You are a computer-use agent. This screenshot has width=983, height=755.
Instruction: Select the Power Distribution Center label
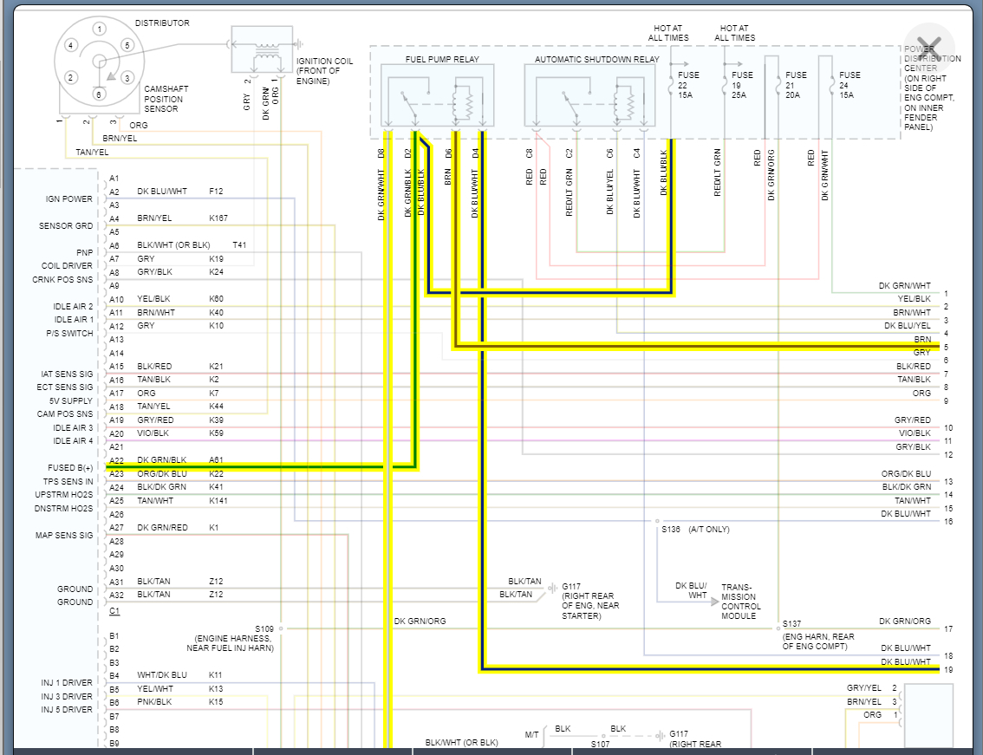931,88
